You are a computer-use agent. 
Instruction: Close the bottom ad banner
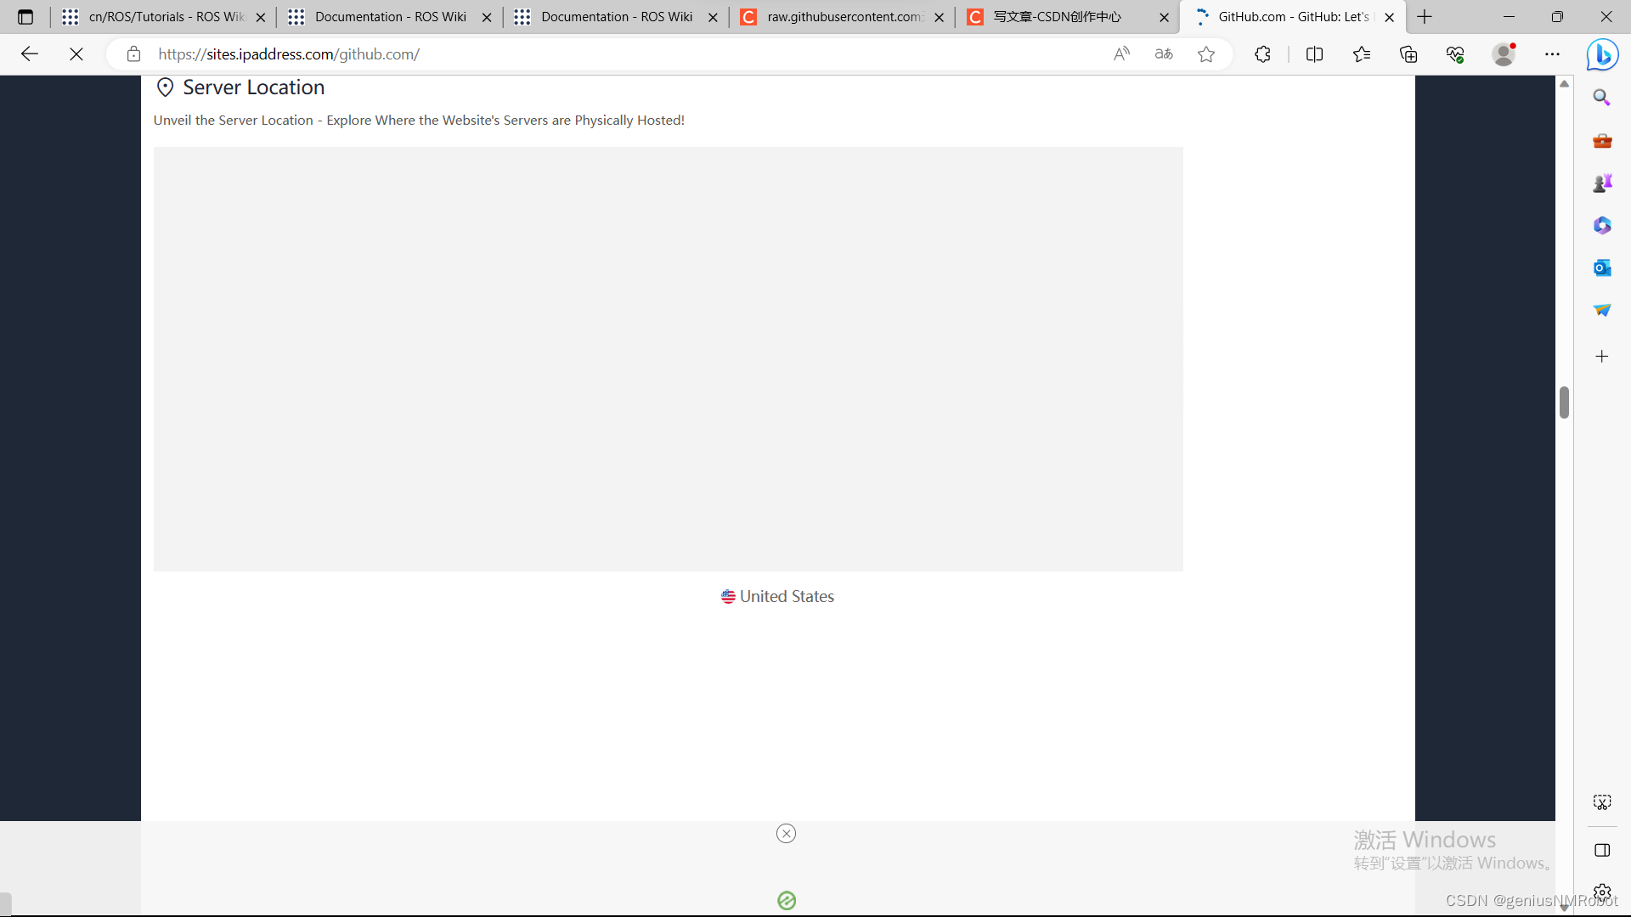[x=786, y=833]
